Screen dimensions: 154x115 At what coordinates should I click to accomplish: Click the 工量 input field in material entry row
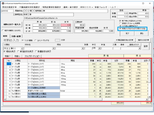pos(116,48)
